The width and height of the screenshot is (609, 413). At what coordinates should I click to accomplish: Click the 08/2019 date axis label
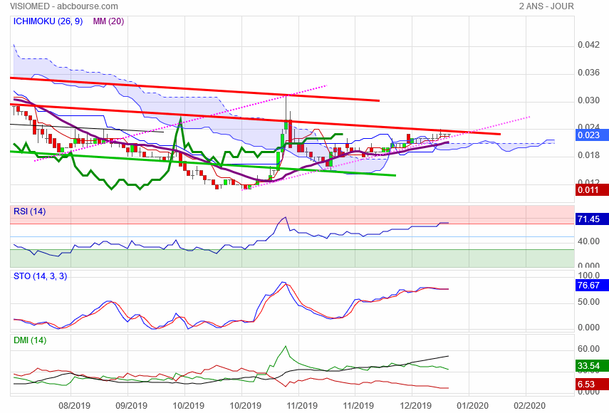pyautogui.click(x=74, y=406)
